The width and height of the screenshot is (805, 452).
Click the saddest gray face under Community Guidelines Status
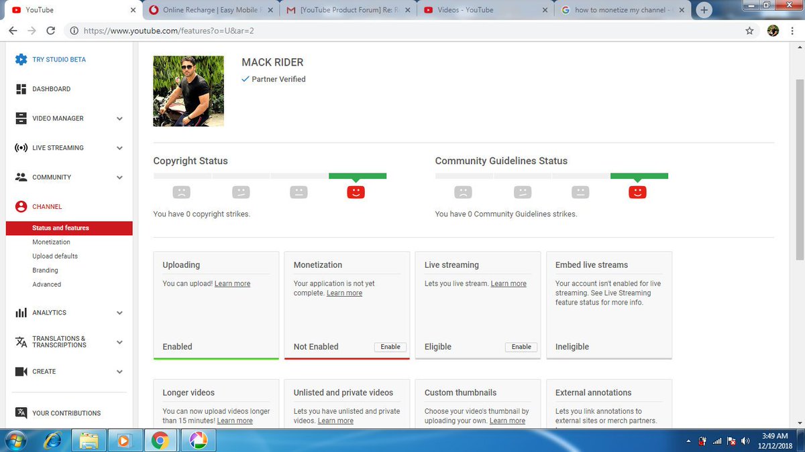(x=463, y=192)
